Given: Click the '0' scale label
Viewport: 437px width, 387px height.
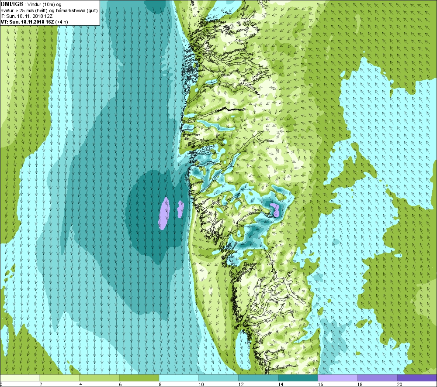Looking at the screenshot, I should click(x=1, y=384).
